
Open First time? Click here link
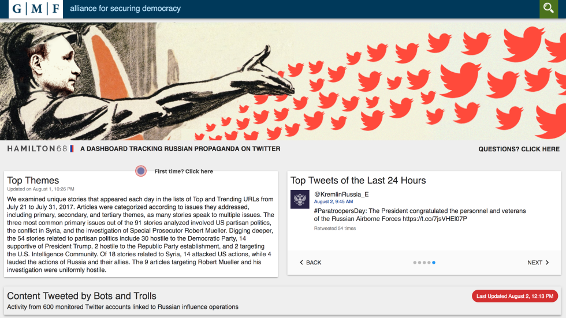click(x=184, y=171)
